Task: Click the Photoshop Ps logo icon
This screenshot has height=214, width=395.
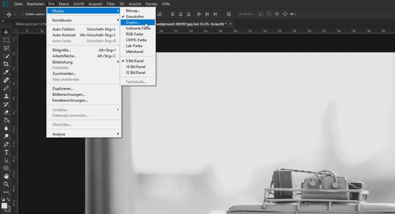Action: pyautogui.click(x=5, y=4)
